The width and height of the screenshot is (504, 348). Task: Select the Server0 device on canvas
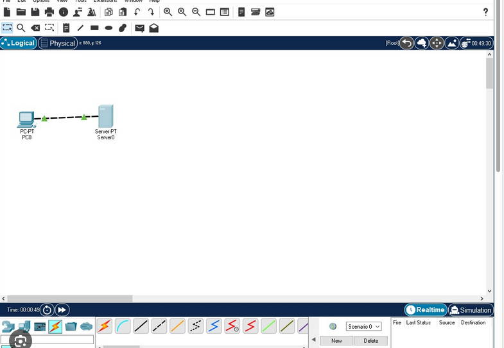coord(106,117)
